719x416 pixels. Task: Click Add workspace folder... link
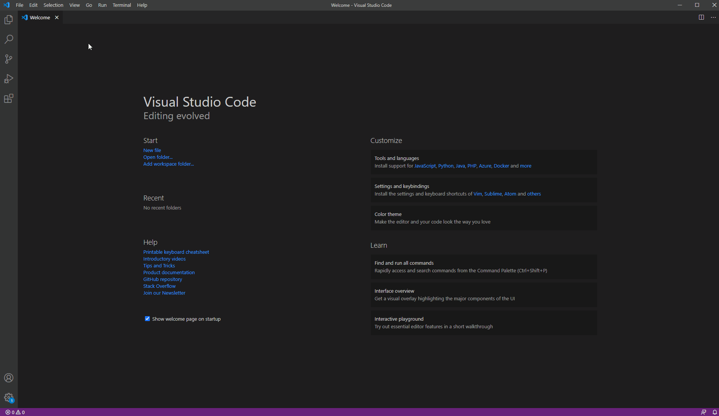[168, 164]
